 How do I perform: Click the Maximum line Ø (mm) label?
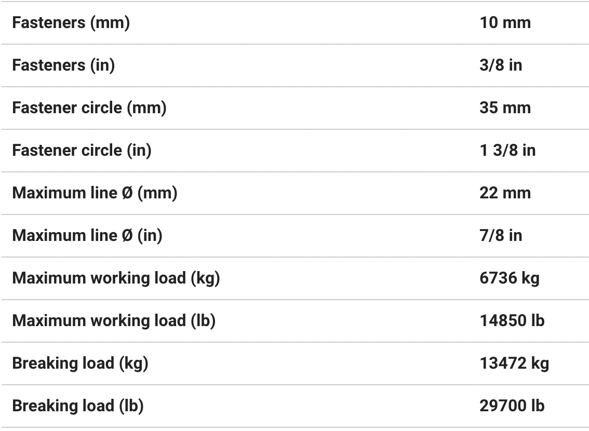pyautogui.click(x=95, y=193)
